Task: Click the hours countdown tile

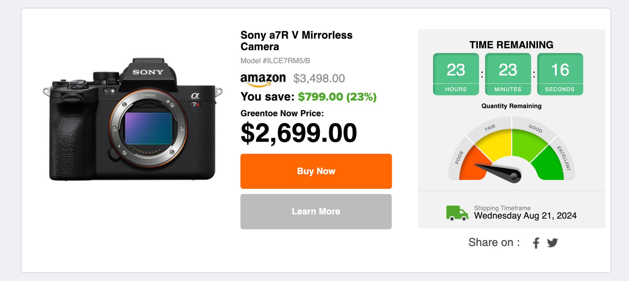Action: (456, 74)
